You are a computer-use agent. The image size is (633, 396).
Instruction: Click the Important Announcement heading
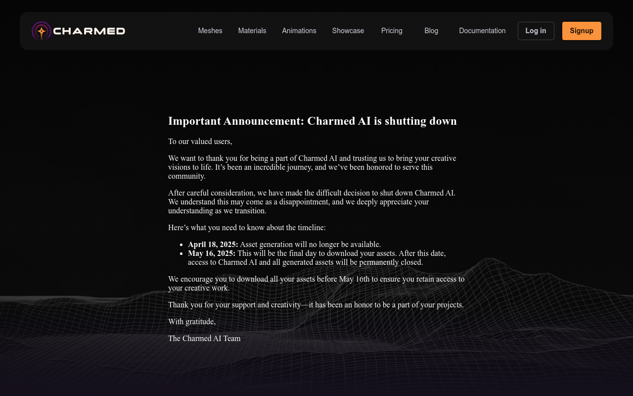[x=313, y=121]
